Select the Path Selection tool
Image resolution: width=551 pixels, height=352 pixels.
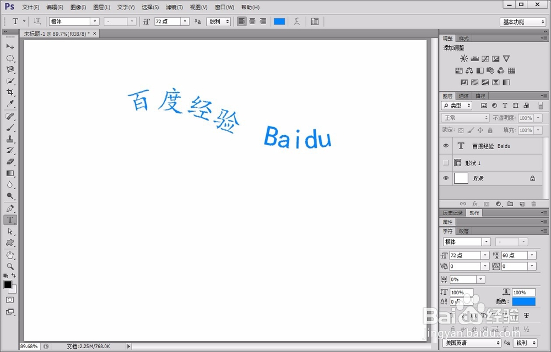pyautogui.click(x=10, y=232)
